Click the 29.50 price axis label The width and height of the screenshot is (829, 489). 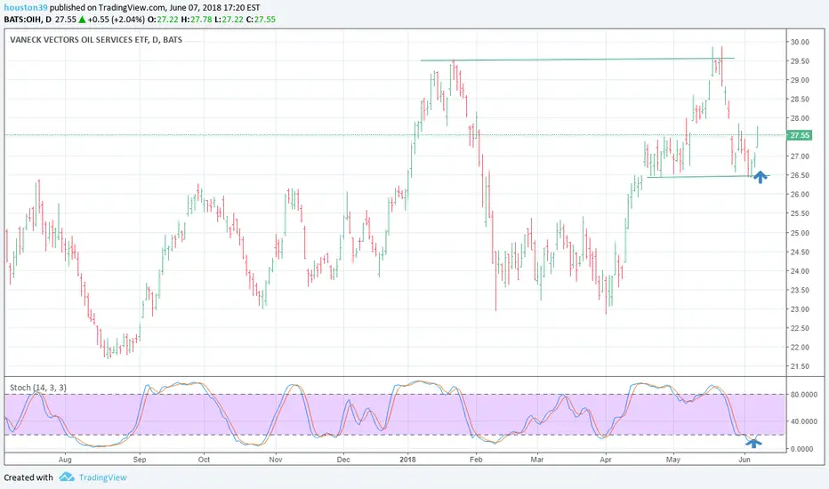(800, 61)
